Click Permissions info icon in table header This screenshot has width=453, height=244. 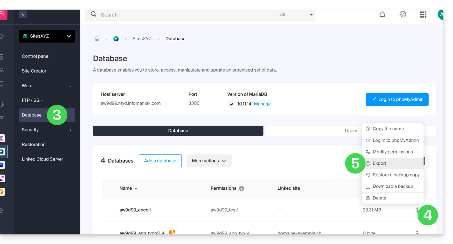coord(242,188)
